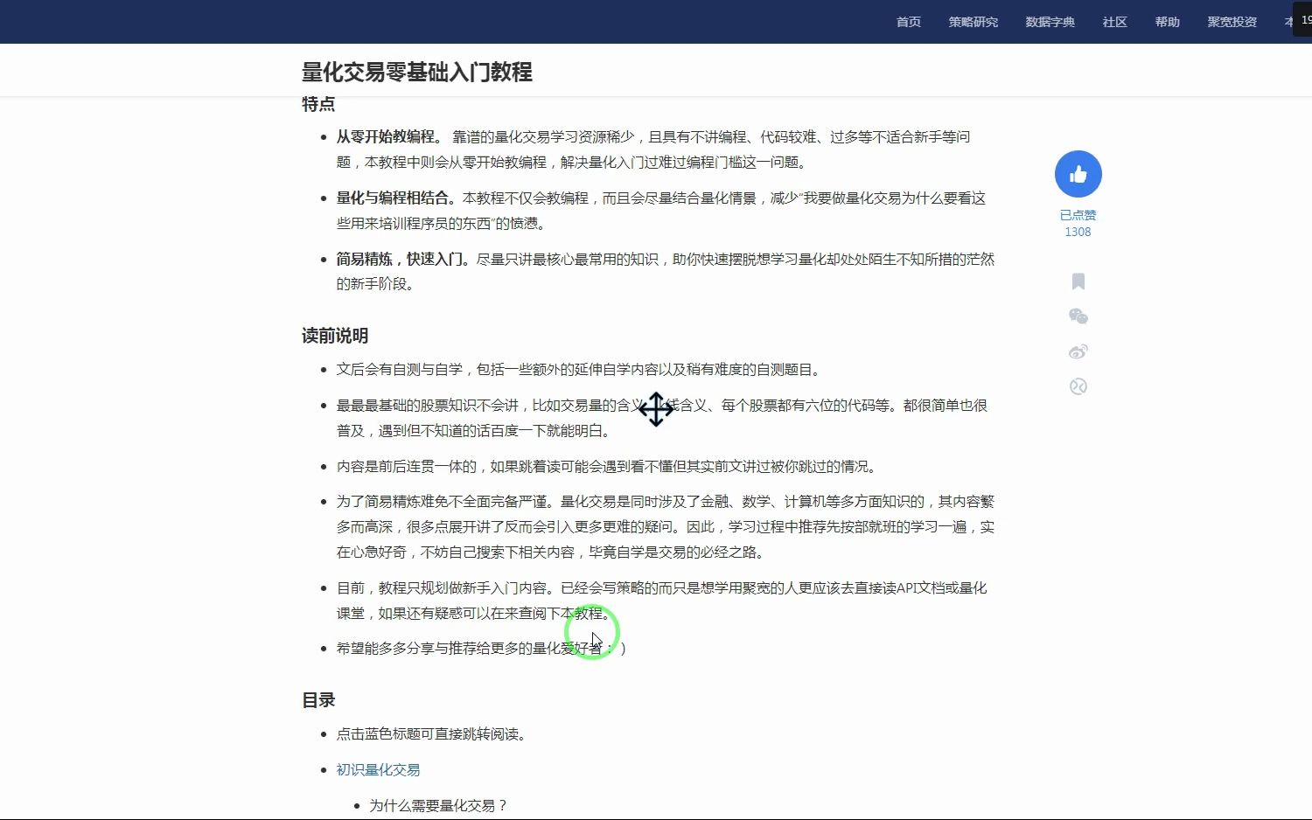Click the bullet starting 内容是前后连贯一体的
The image size is (1312, 820).
609,467
